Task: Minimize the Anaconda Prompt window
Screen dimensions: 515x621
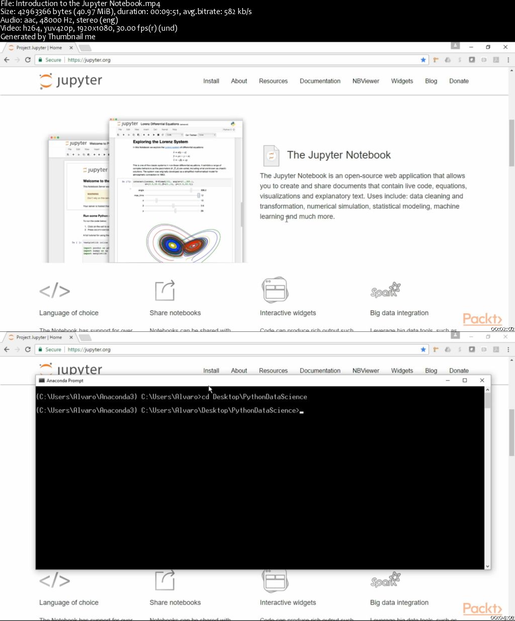Action: pyautogui.click(x=448, y=381)
